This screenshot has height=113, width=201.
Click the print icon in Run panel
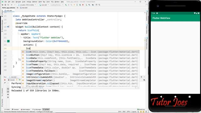pyautogui.click(x=8, y=94)
